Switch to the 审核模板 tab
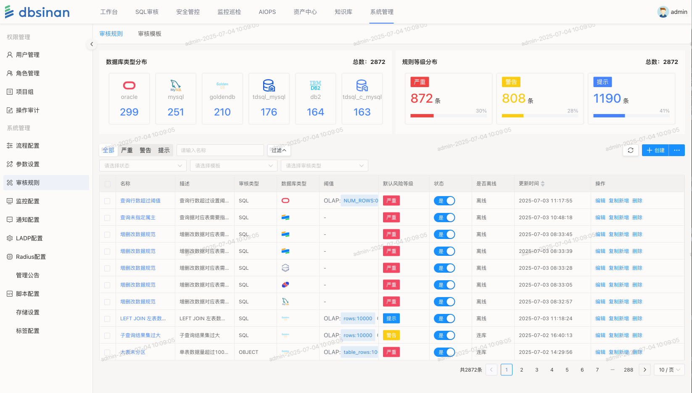Viewport: 692px width, 393px height. click(150, 34)
